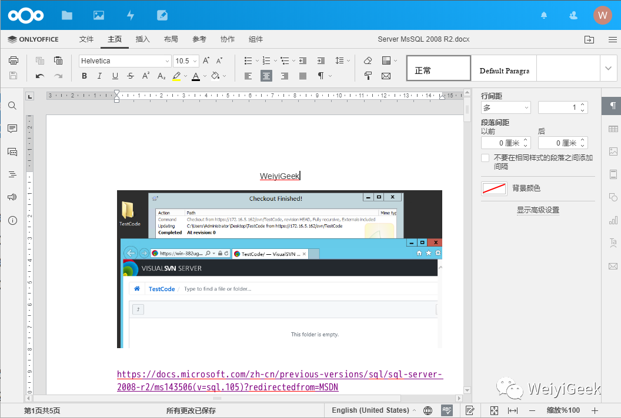Click the clear style eraser icon
621x418 pixels.
368,60
